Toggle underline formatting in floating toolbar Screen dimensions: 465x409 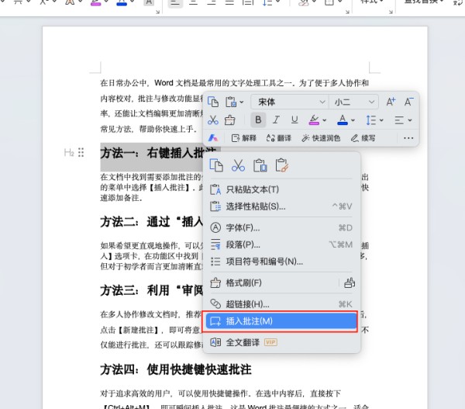click(x=294, y=120)
